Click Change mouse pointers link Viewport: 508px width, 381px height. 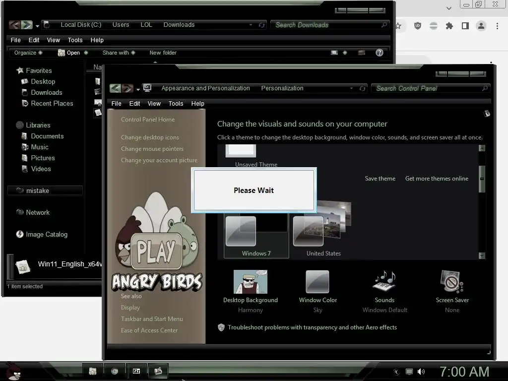tap(152, 149)
